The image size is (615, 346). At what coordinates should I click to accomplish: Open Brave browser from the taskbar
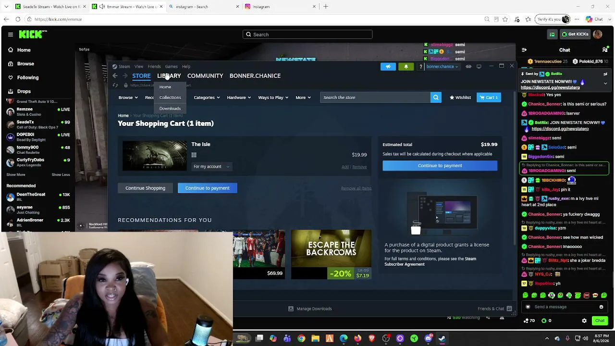pos(371,338)
